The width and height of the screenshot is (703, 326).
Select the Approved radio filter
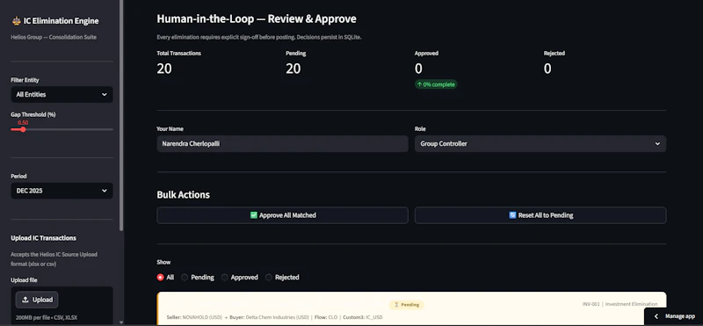coord(225,277)
